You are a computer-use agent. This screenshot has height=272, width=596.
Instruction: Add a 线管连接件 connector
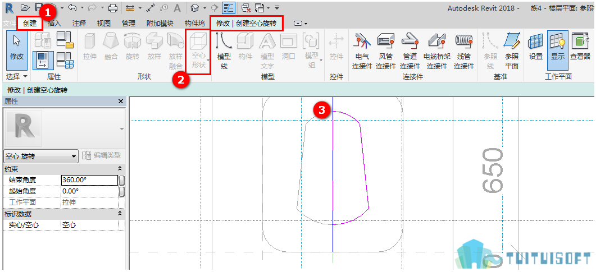464,51
